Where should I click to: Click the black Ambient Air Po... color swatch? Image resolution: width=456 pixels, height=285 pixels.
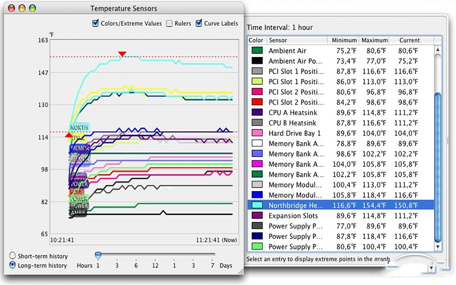(x=257, y=61)
